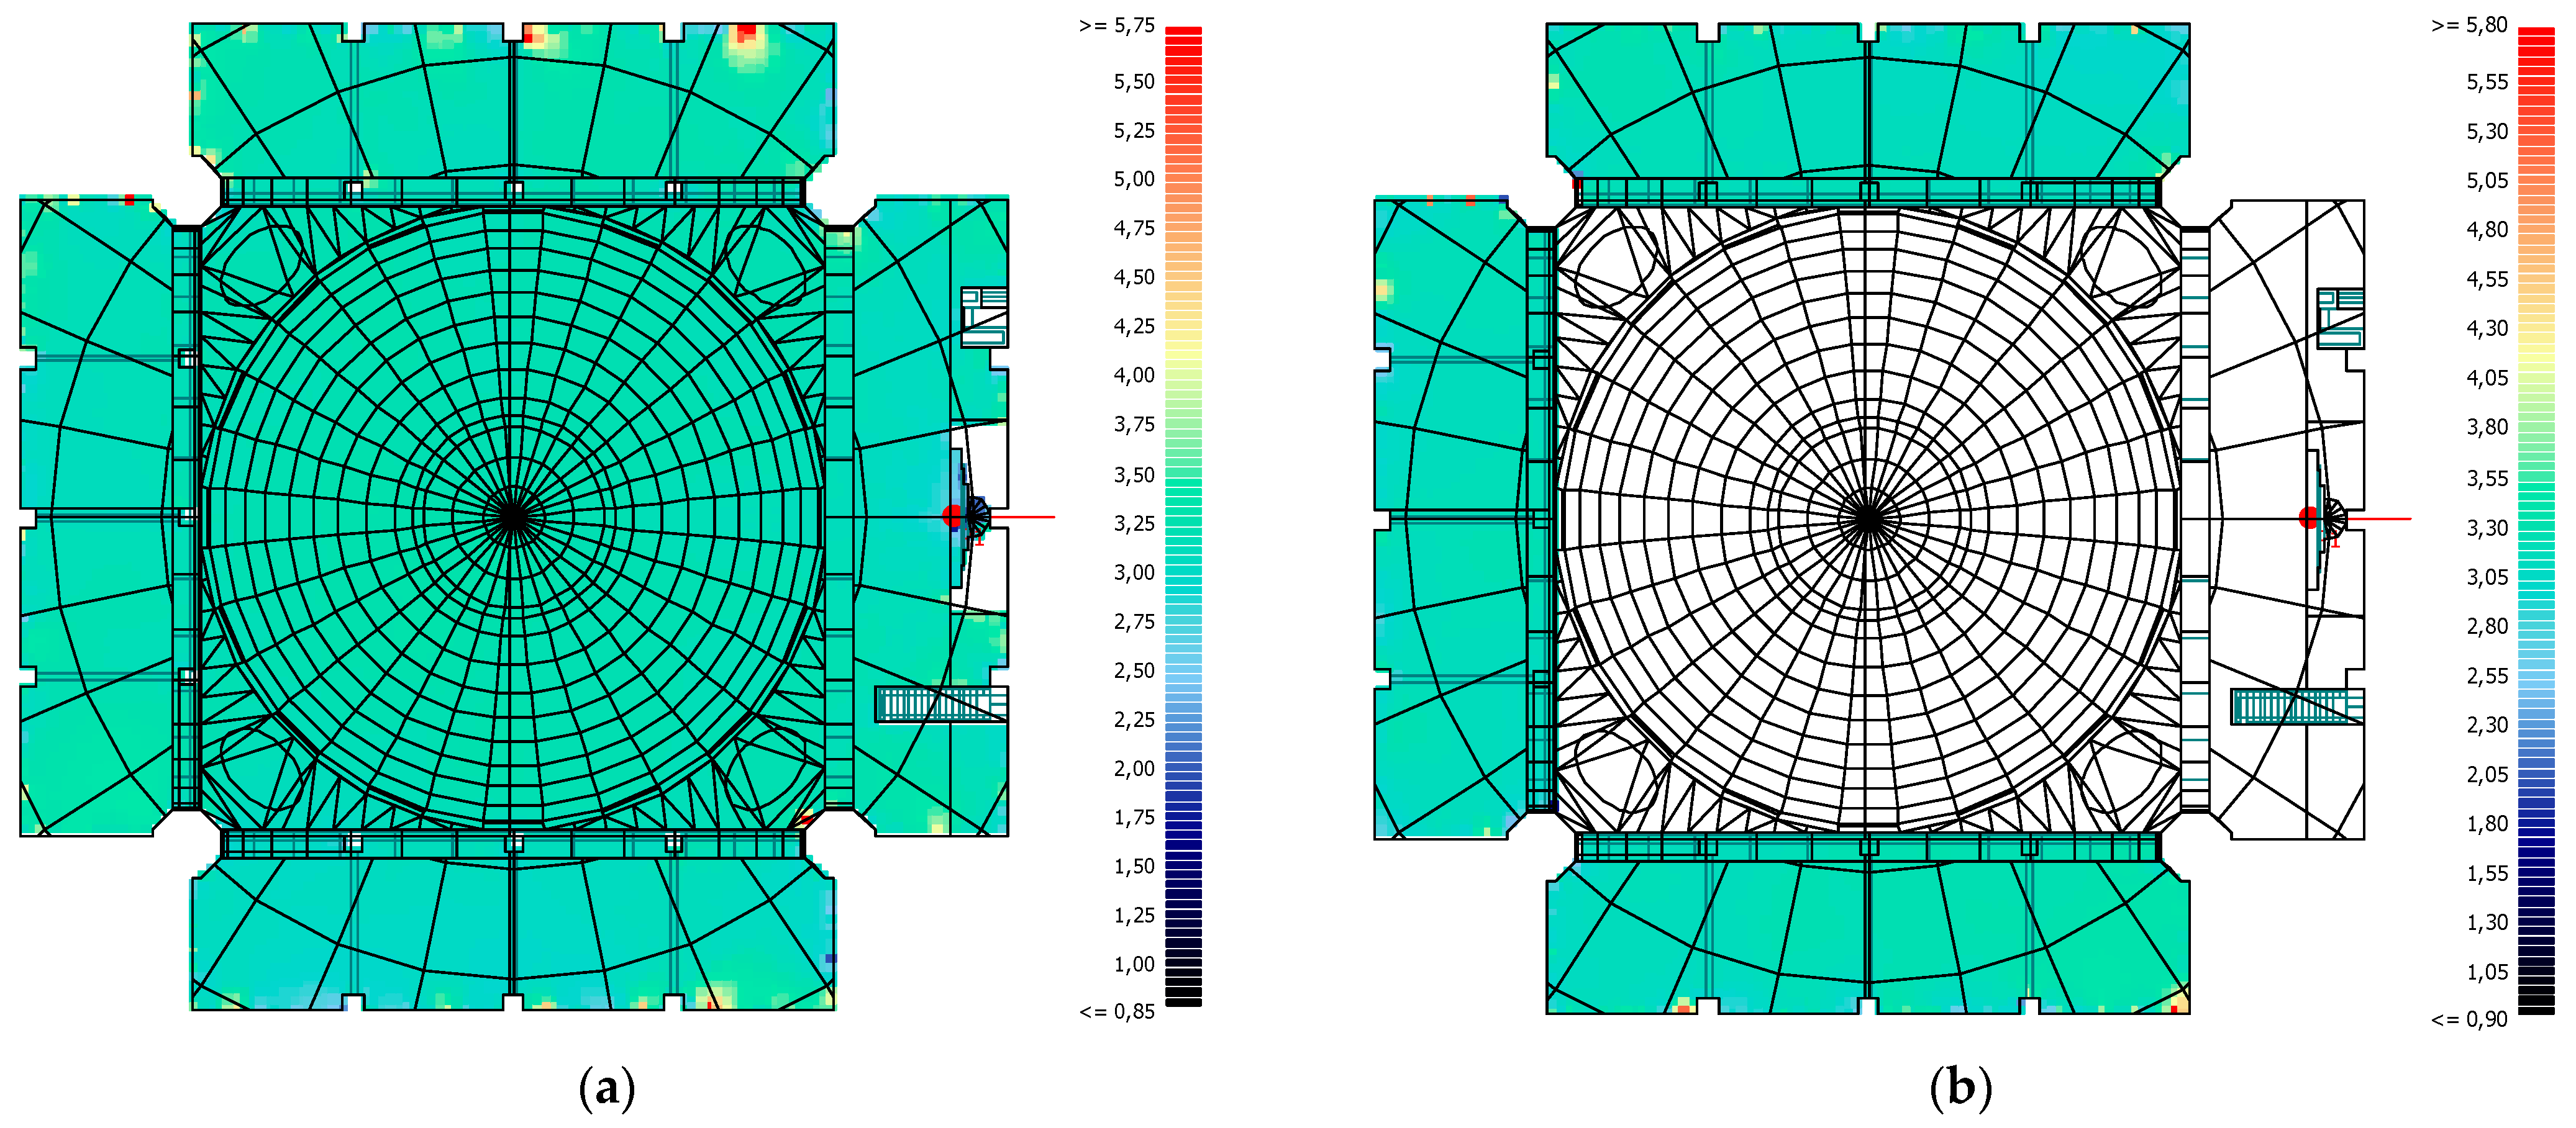This screenshot has width=2576, height=1128.
Task: Click the dome center in figure (b)
Action: pyautogui.click(x=1867, y=518)
